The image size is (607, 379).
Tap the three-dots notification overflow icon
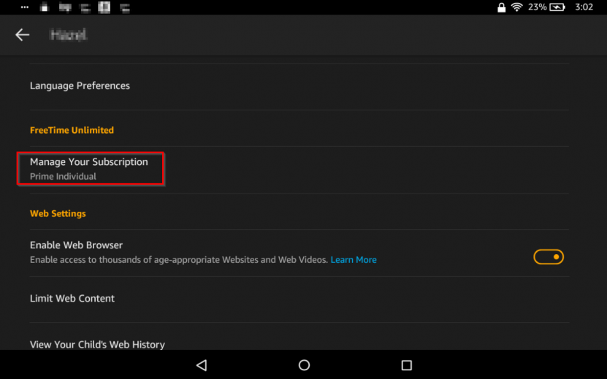(23, 7)
